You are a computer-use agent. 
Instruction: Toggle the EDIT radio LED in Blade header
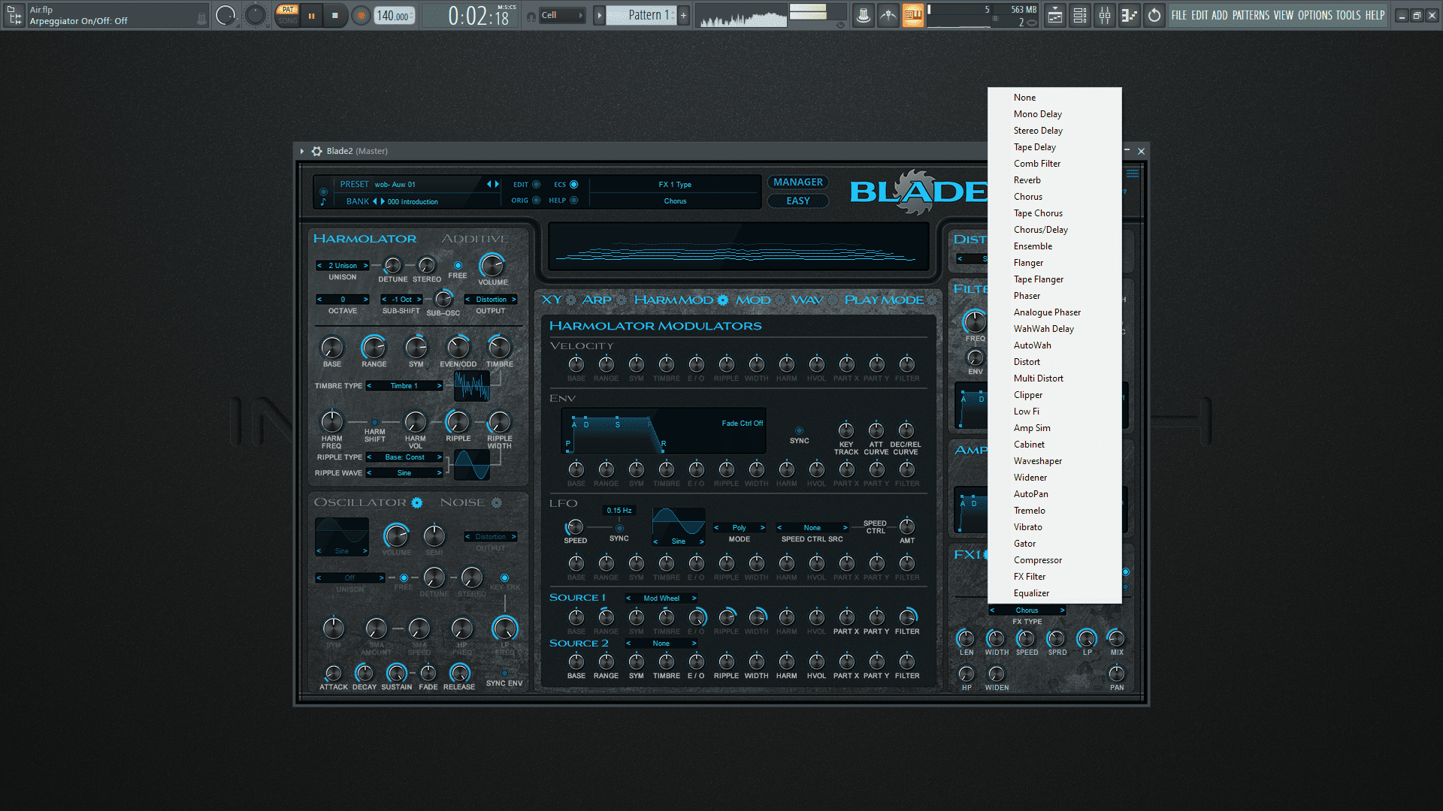click(x=536, y=185)
